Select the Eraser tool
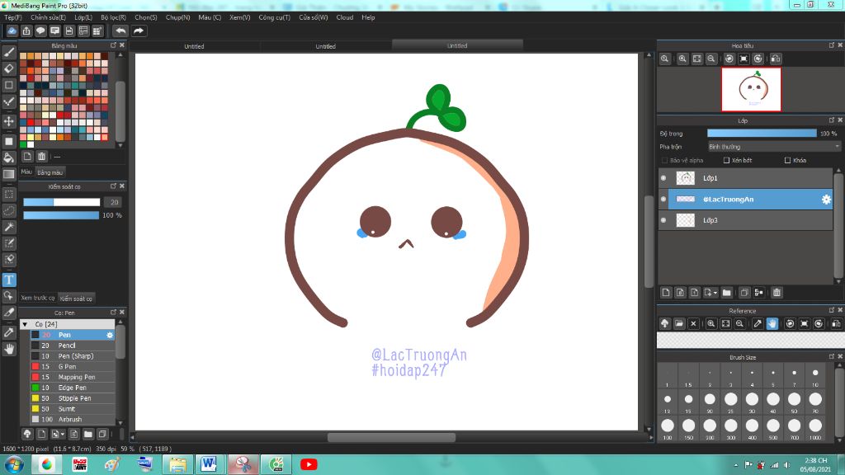 (x=9, y=68)
